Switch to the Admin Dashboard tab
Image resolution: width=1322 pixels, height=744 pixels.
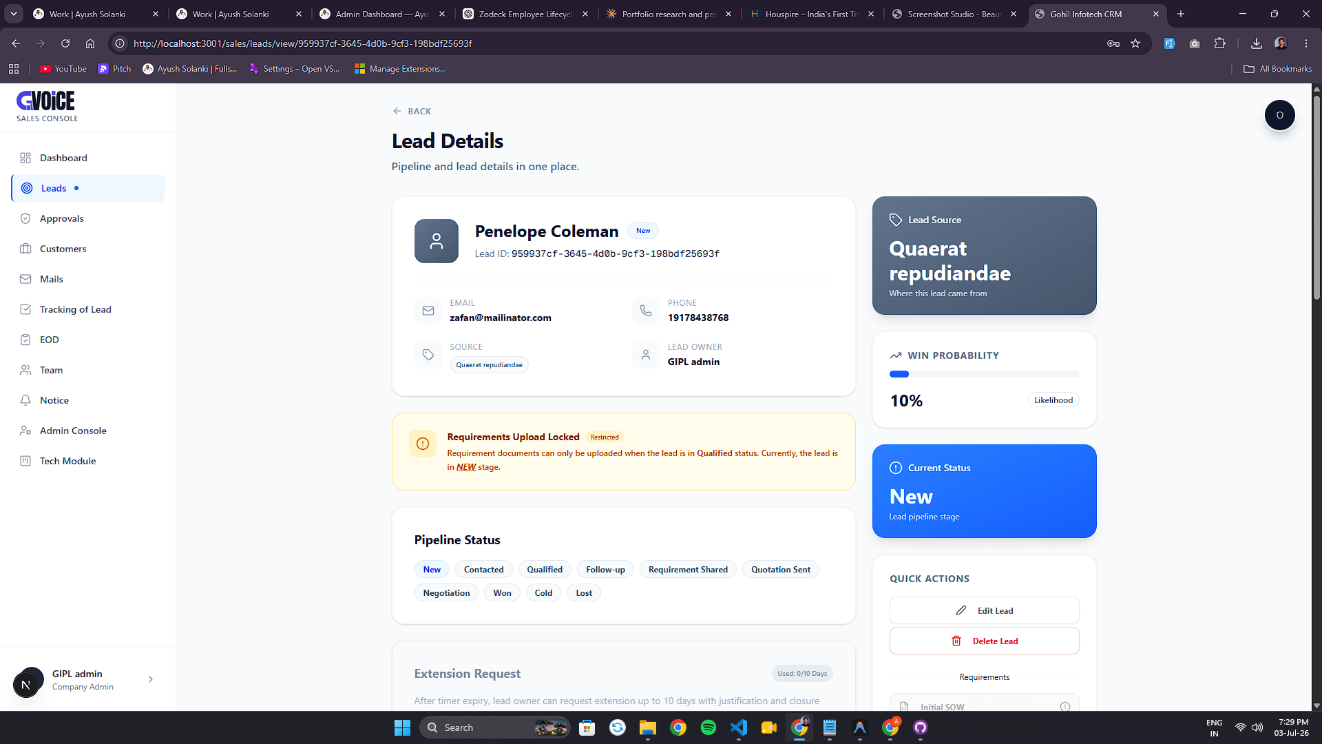tap(383, 14)
